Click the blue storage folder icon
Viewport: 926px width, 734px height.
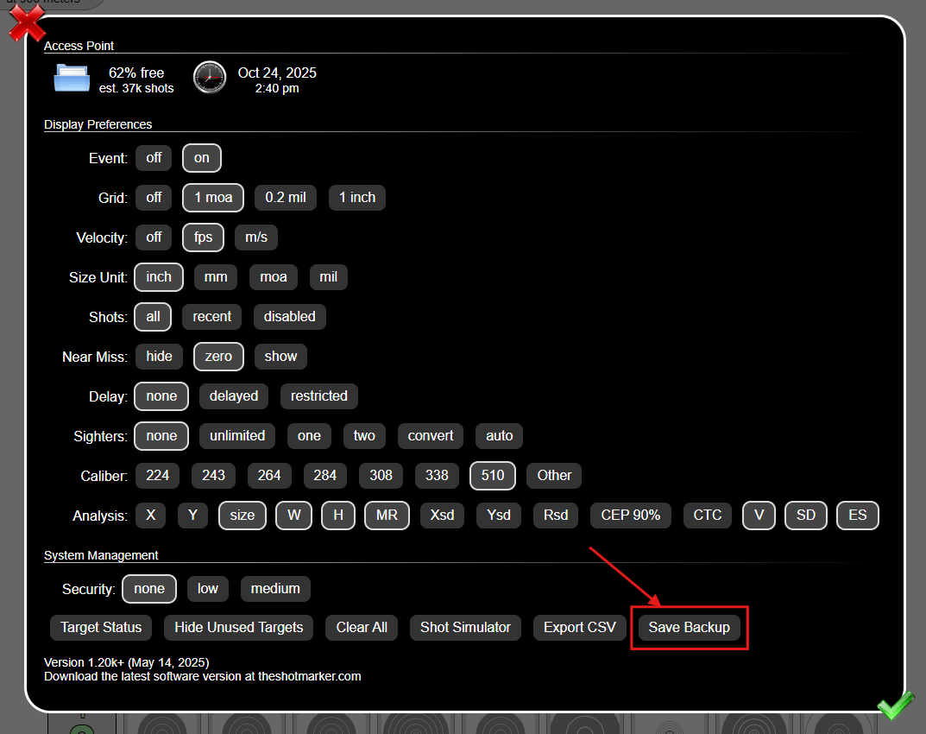[72, 79]
